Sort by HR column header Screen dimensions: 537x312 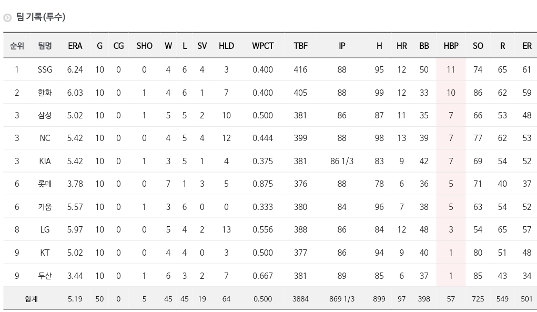401,46
